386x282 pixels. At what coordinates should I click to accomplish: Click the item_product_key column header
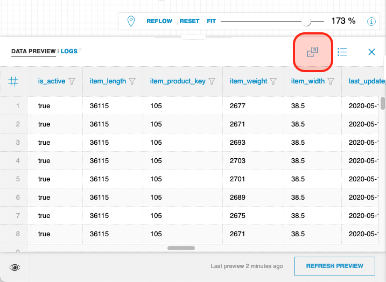coord(178,81)
